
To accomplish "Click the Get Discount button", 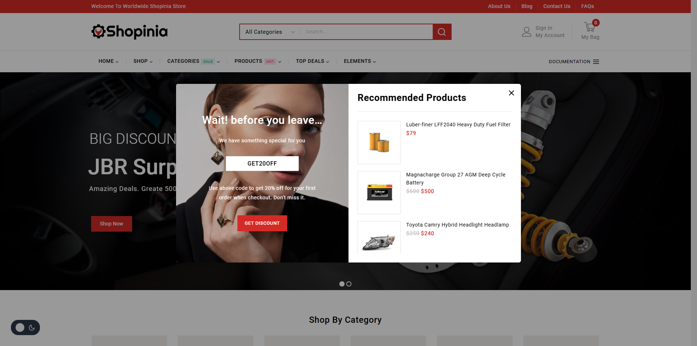I will (262, 223).
